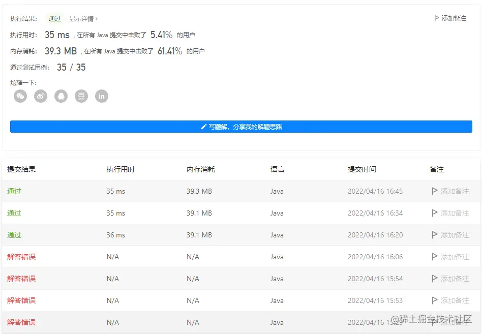Open the 解答错误 submission from 15:53

(21, 300)
